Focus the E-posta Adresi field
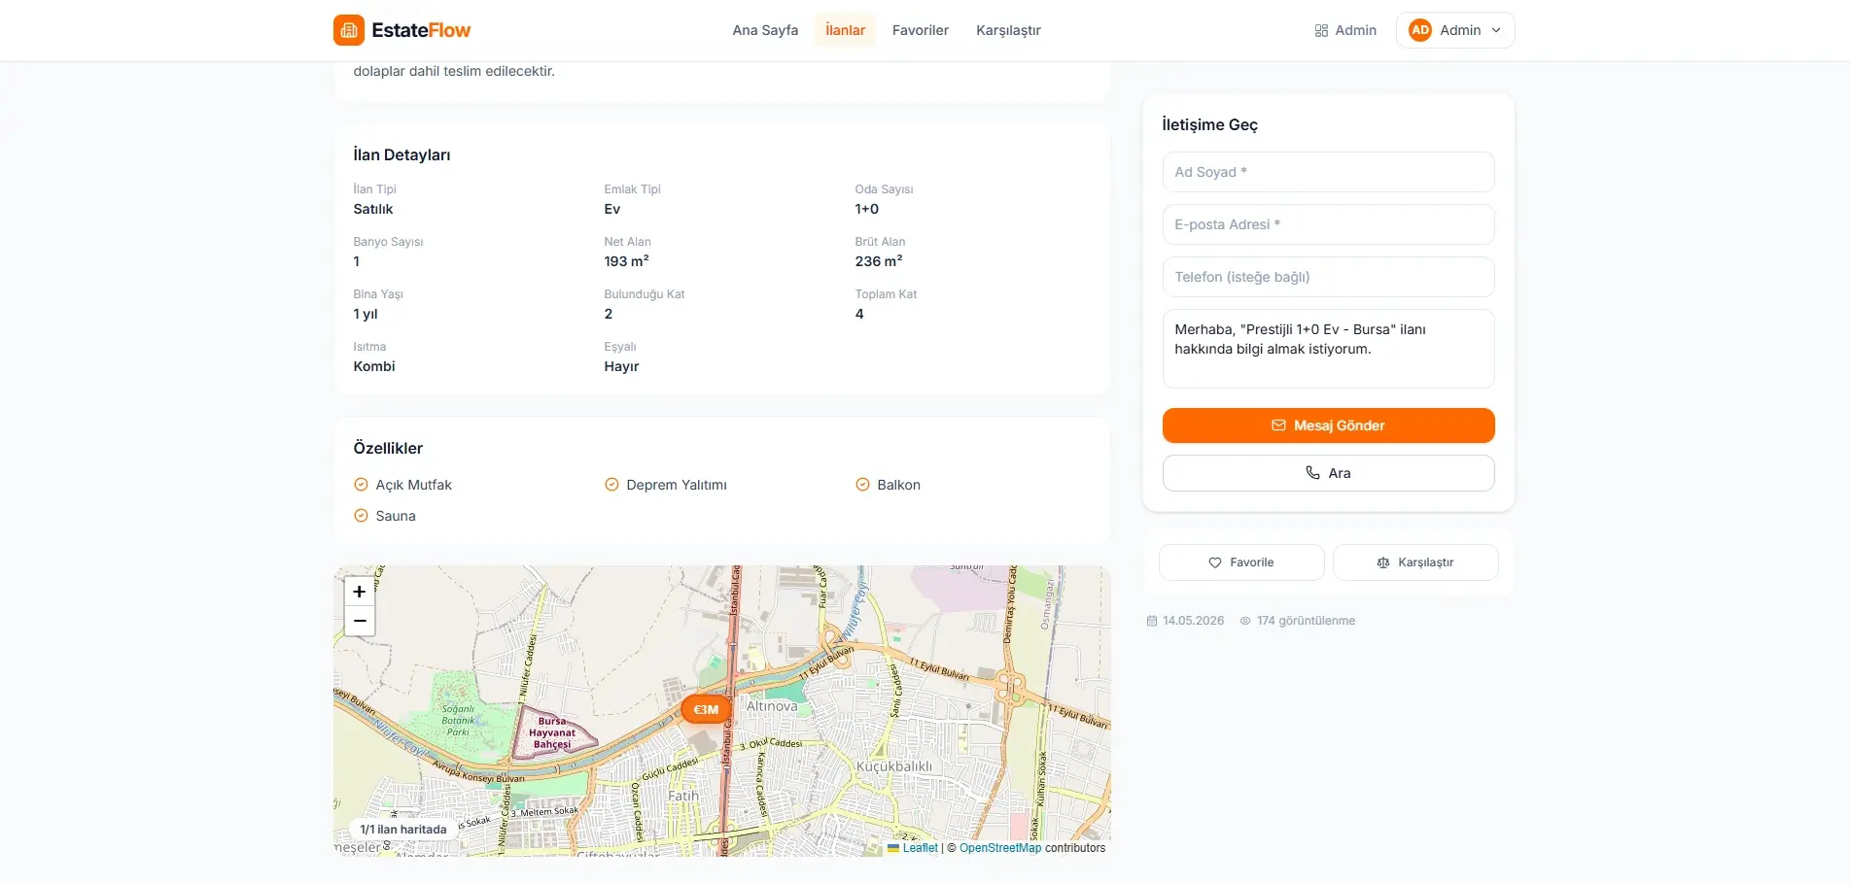 click(x=1328, y=224)
